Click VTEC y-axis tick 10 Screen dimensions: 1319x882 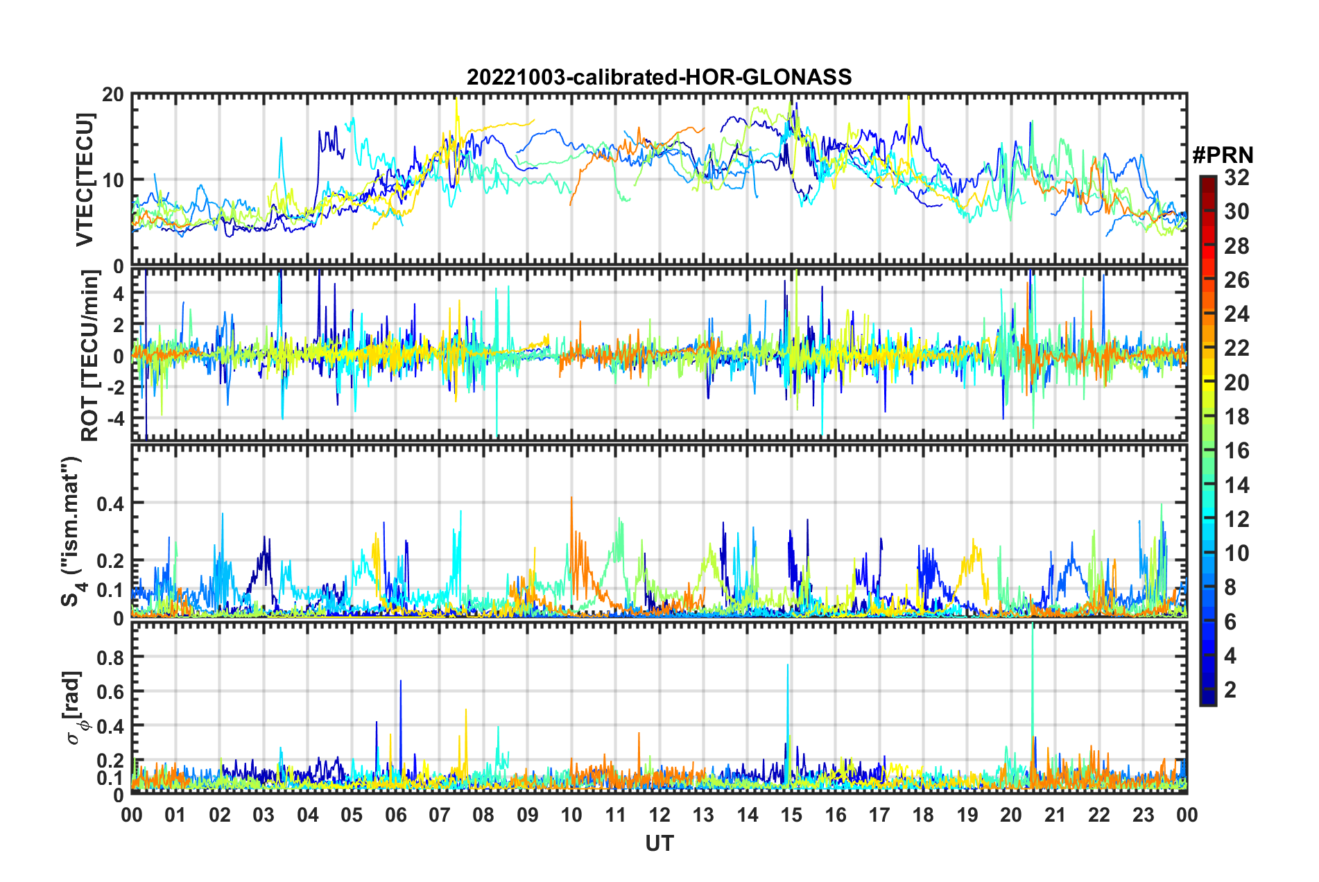tap(113, 180)
